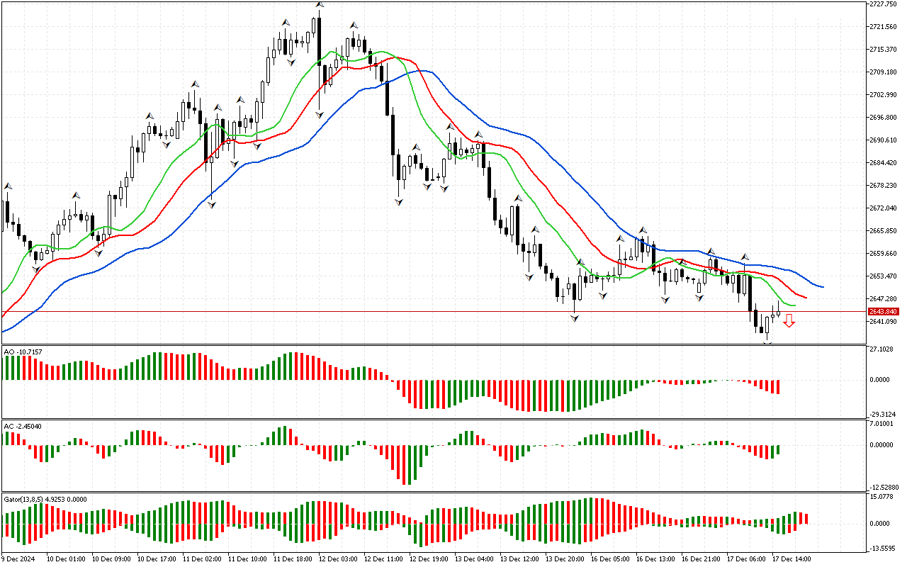Screen dimensions: 907x567
Task: Pick the 2684.420 price scale value
Action: coord(883,162)
